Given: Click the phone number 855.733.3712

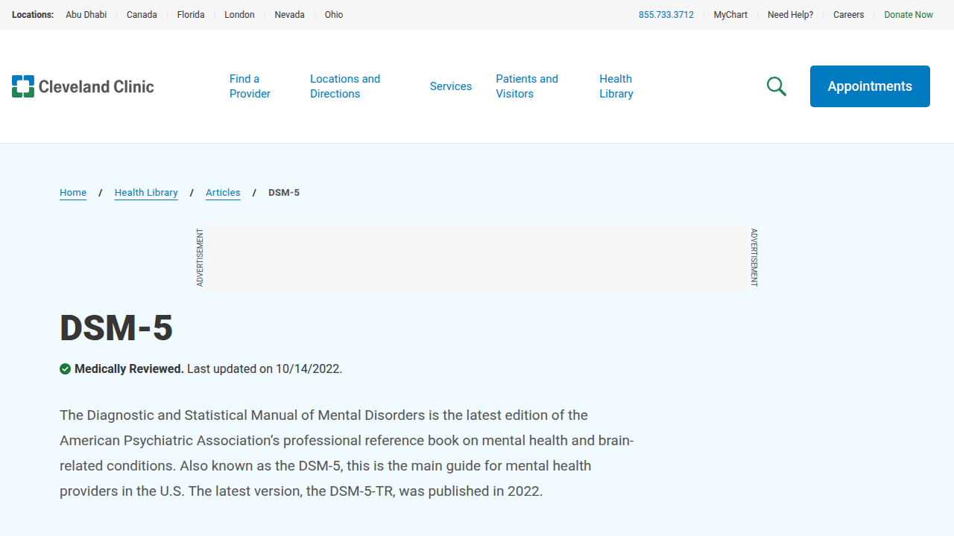Looking at the screenshot, I should 666,15.
